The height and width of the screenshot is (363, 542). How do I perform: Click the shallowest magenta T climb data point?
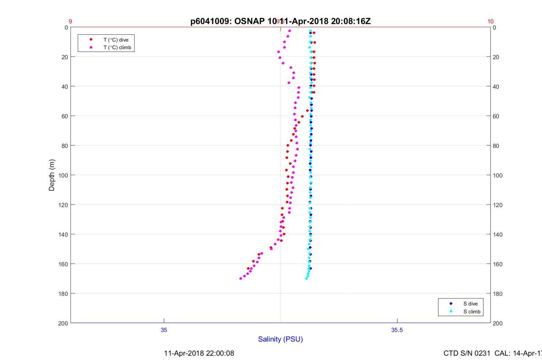[x=290, y=31]
